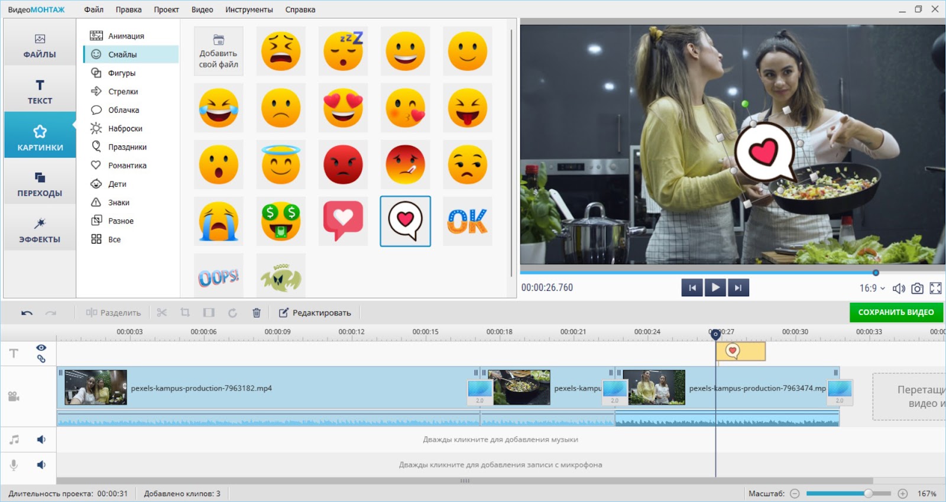Click the trash delete icon
Screen dimensions: 946x502
pyautogui.click(x=256, y=313)
